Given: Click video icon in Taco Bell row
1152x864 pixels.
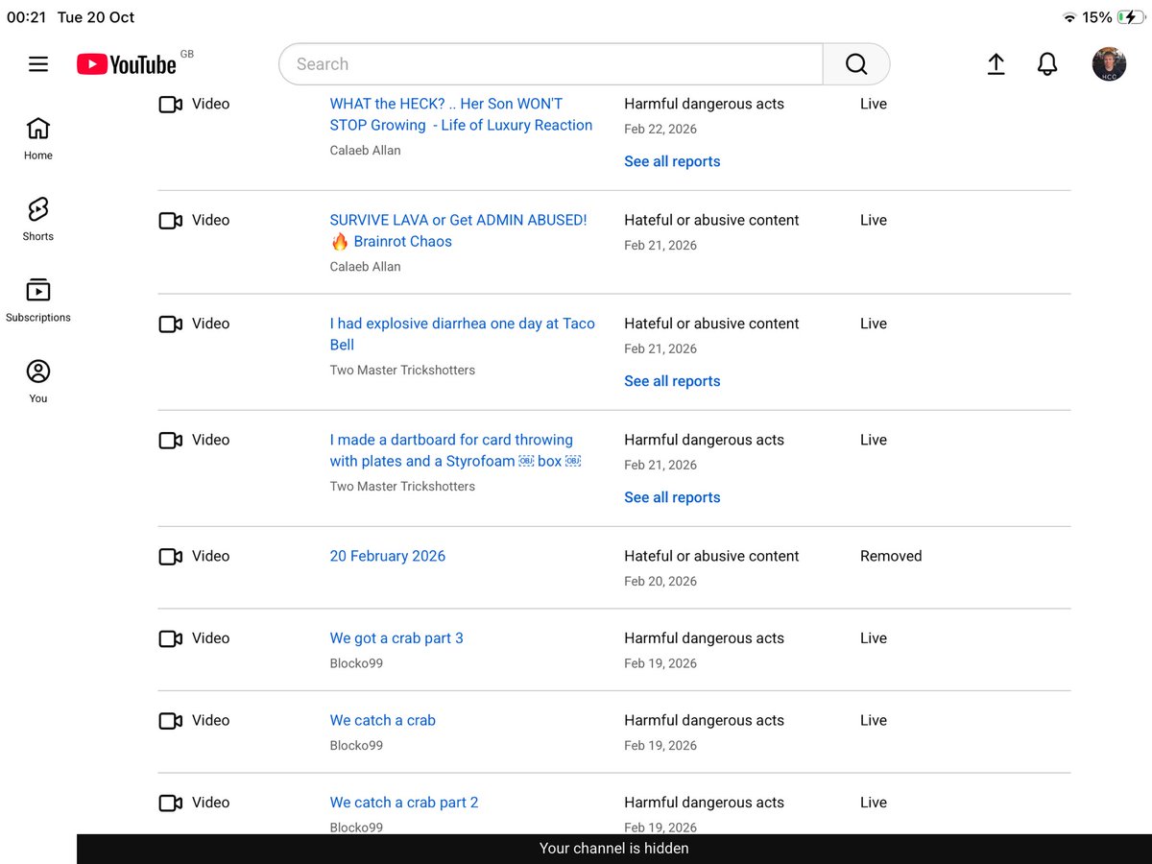Looking at the screenshot, I should [171, 324].
